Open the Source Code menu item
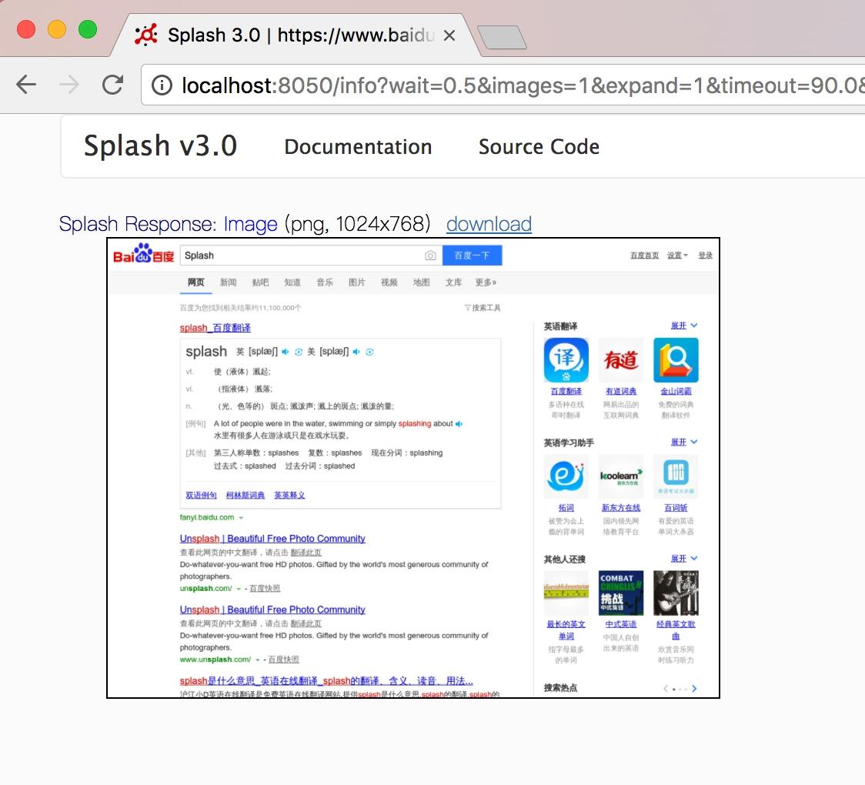 pyautogui.click(x=539, y=147)
